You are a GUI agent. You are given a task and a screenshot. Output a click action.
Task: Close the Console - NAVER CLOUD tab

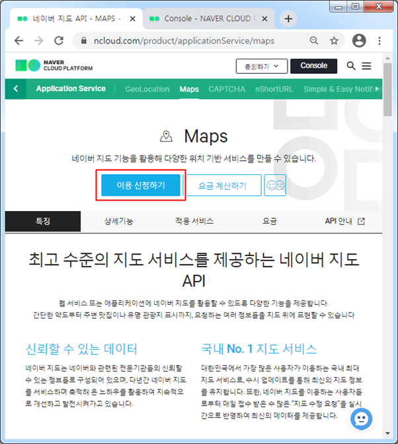click(x=264, y=18)
